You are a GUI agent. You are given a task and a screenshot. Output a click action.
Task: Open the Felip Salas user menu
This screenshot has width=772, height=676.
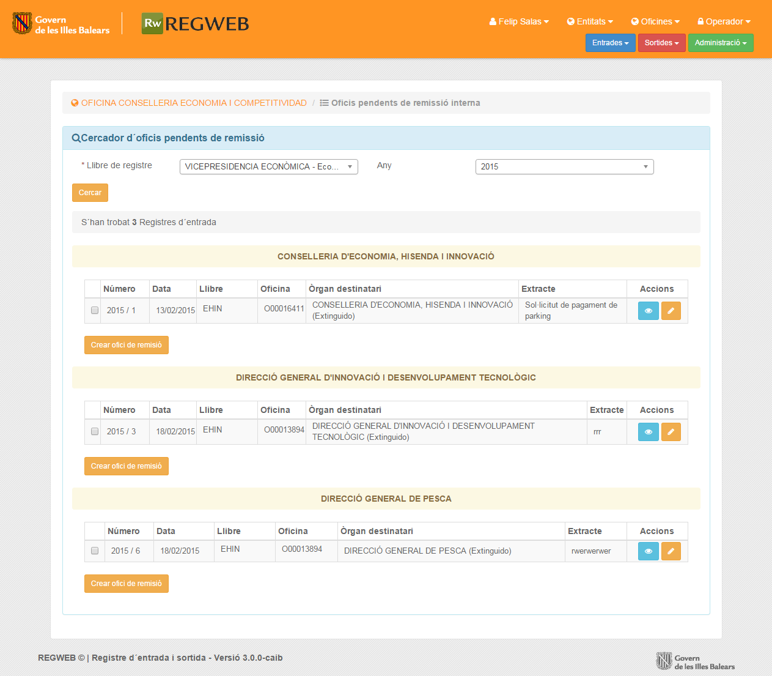click(x=519, y=21)
